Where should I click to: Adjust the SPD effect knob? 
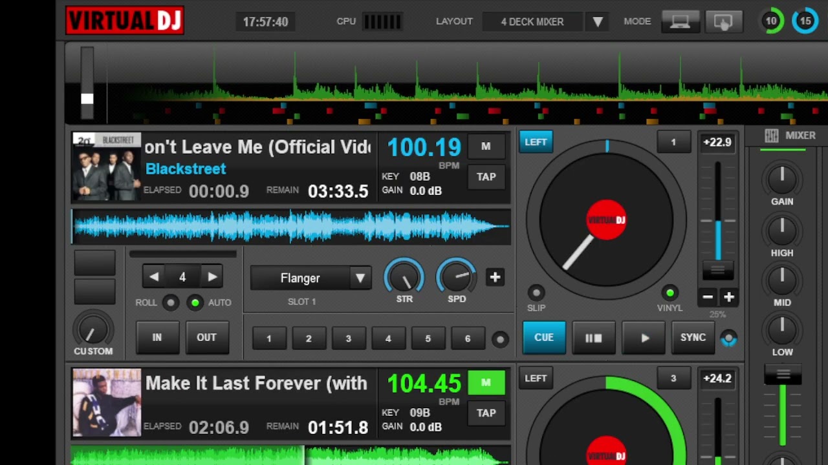(457, 276)
